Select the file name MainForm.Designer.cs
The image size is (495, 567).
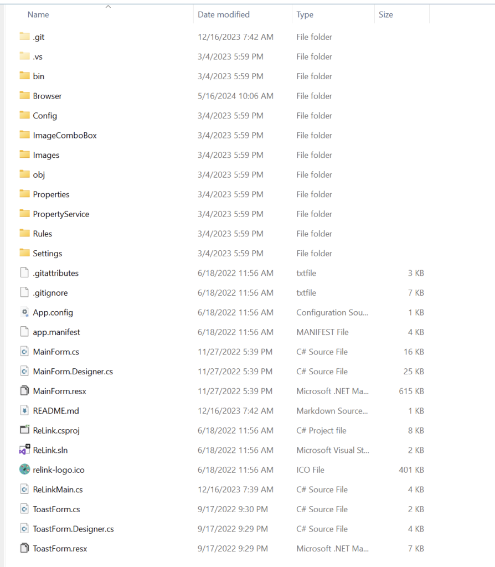[x=73, y=372]
